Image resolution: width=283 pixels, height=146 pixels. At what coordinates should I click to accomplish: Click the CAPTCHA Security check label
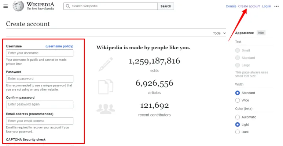pos(26,139)
